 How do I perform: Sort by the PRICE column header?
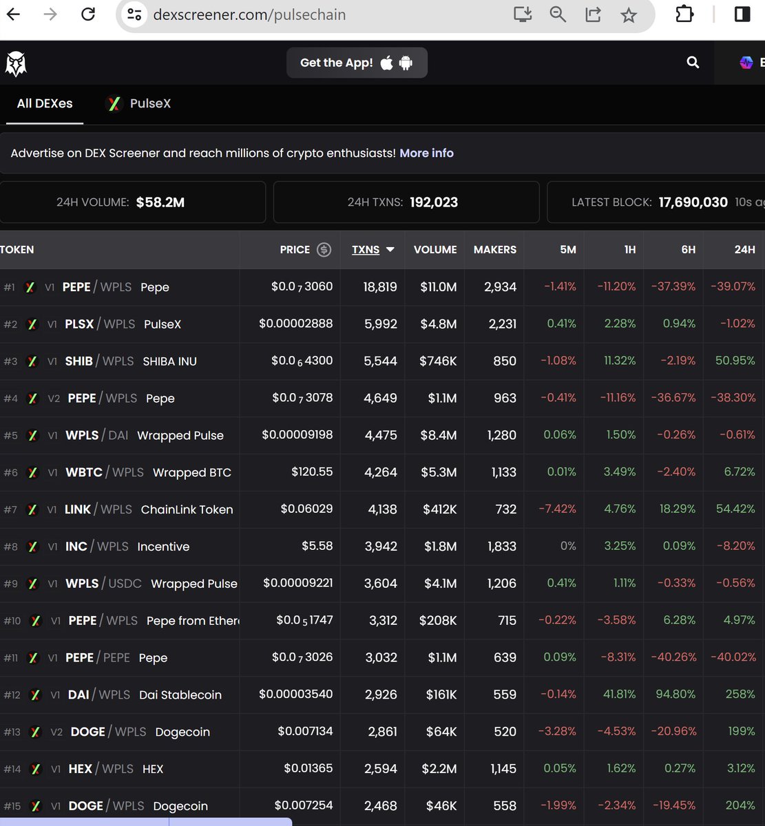click(295, 250)
